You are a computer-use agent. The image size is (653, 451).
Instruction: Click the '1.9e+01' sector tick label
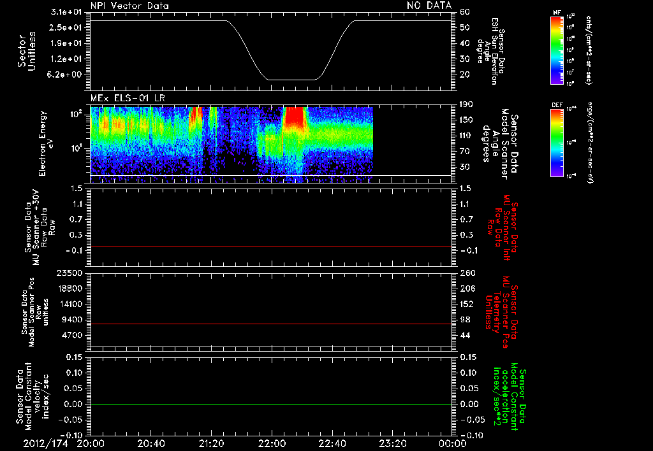point(66,43)
